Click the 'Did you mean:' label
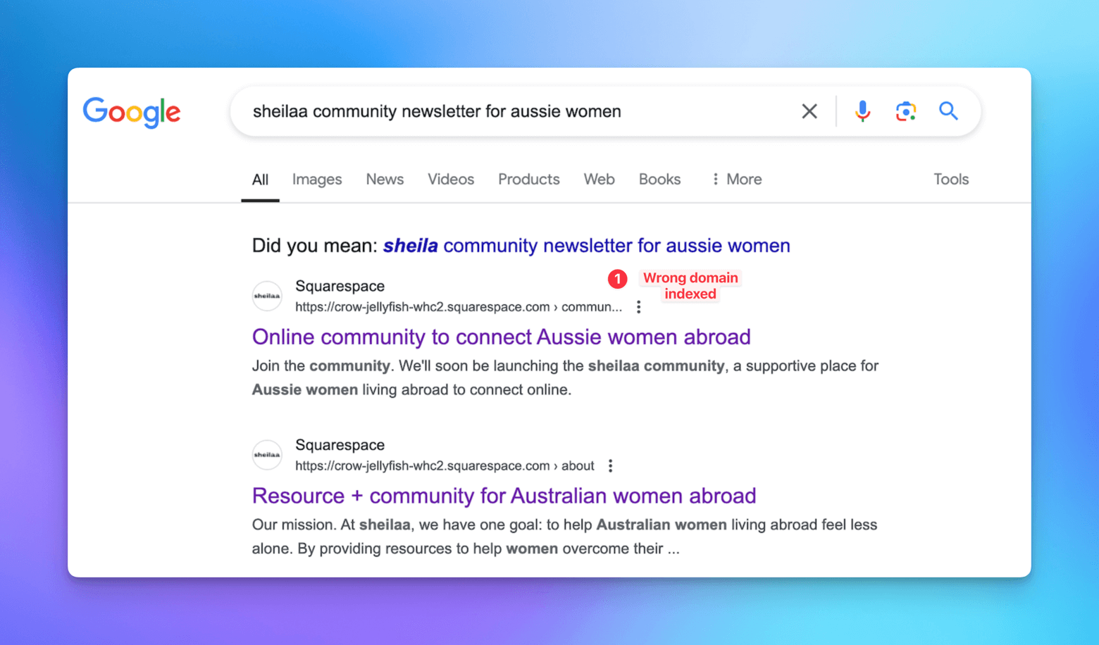Viewport: 1099px width, 645px height. pos(315,246)
